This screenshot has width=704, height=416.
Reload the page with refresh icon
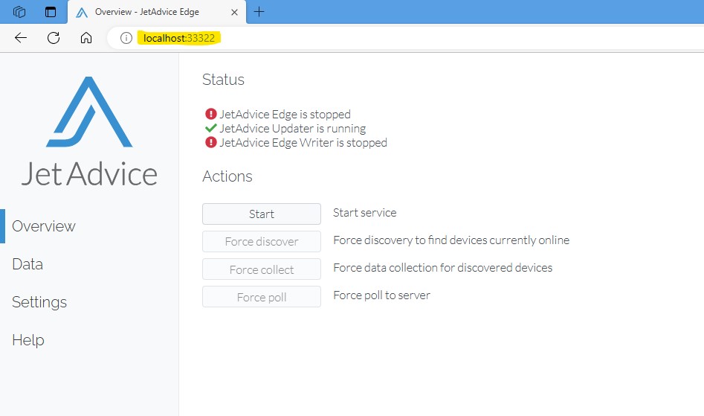[x=54, y=38]
